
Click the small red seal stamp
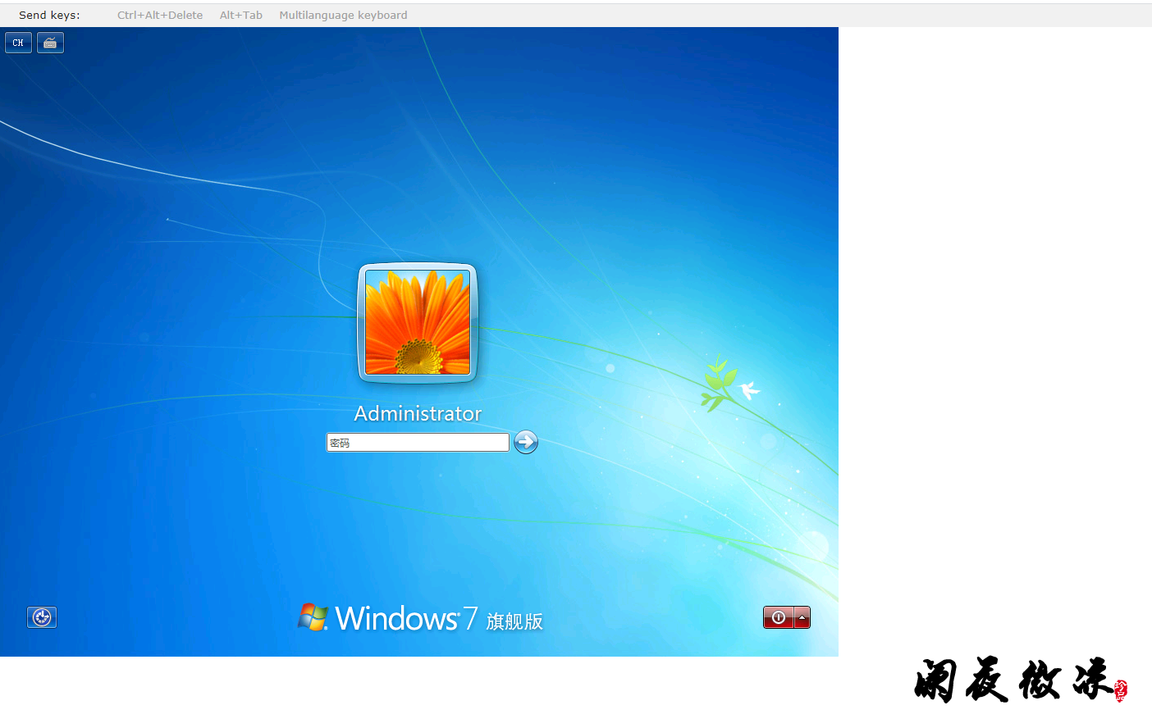tap(1121, 690)
